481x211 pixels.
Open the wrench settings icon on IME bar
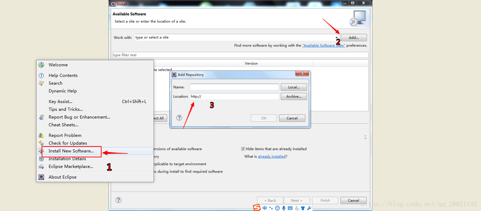pyautogui.click(x=309, y=208)
